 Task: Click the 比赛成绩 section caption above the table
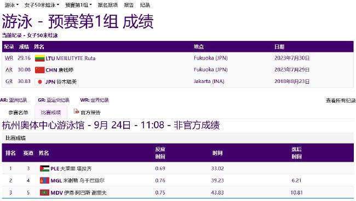15,138
